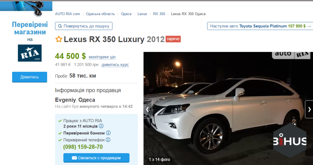Click Связаться с продавцом button
Image resolution: width=313 pixels, height=165 pixels.
pos(96,158)
